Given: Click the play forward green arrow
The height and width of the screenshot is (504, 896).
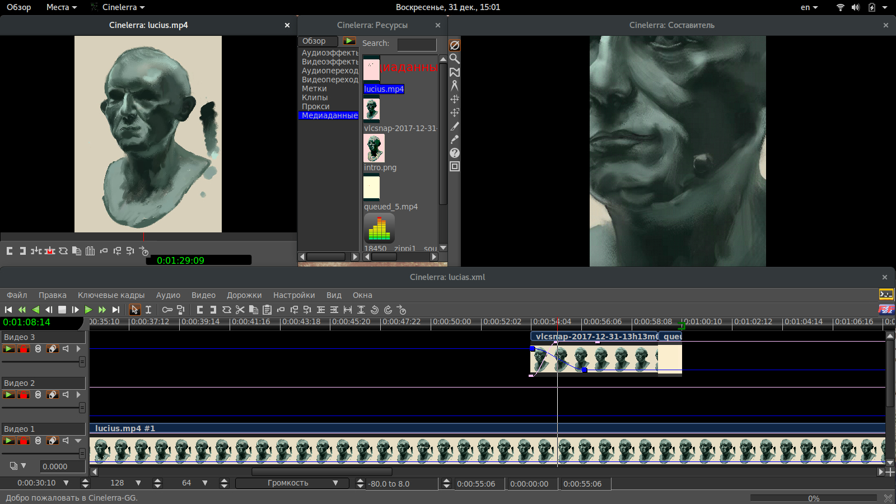Looking at the screenshot, I should [x=88, y=310].
